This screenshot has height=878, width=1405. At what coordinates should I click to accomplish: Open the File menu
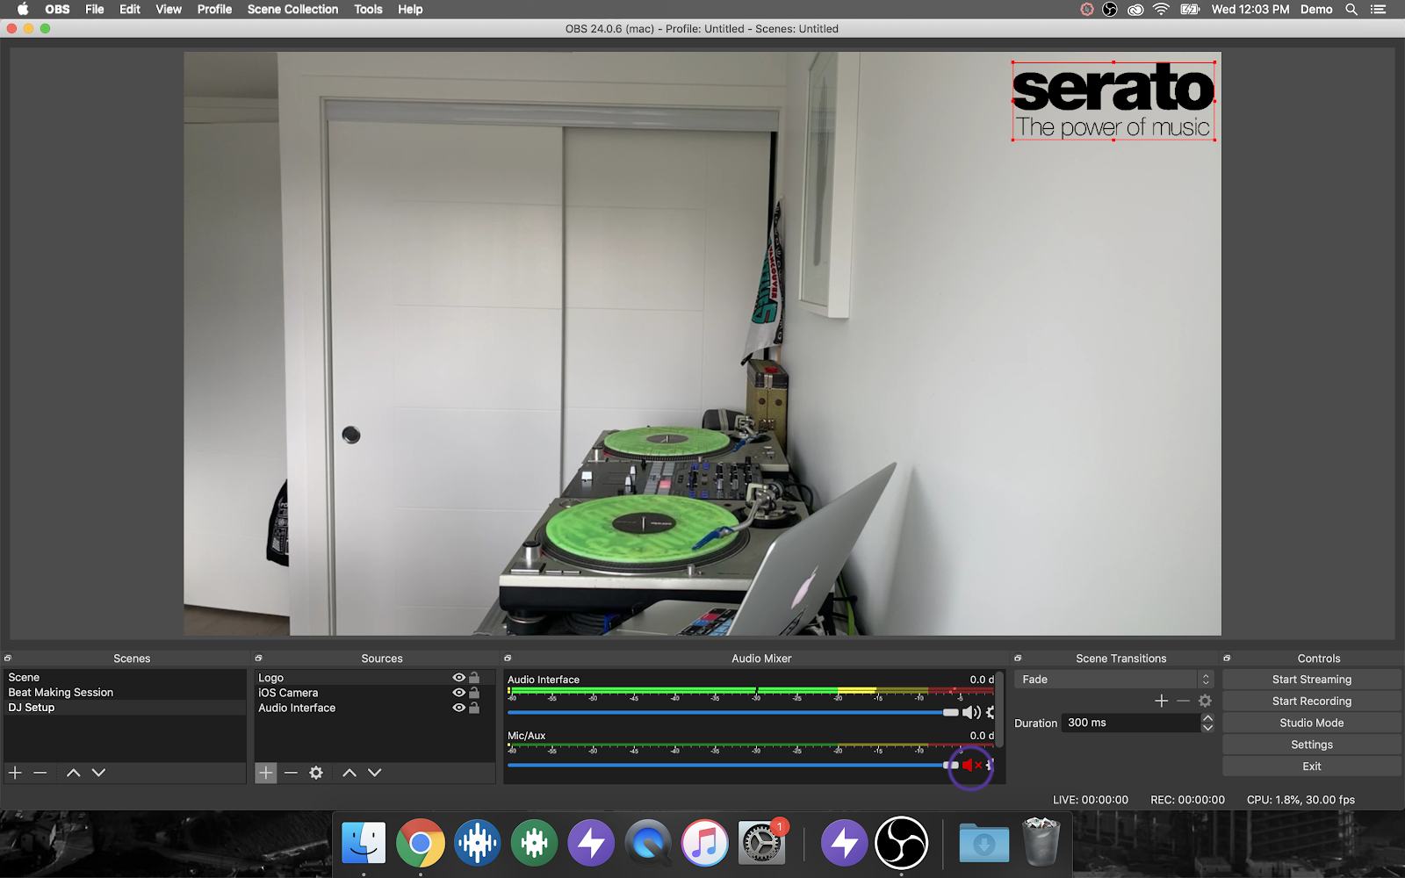point(95,10)
